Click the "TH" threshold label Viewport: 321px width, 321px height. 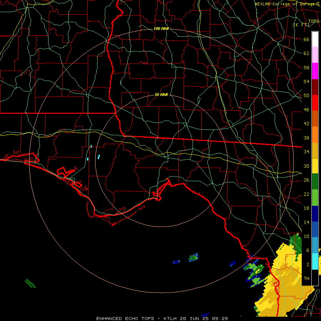click(306, 279)
